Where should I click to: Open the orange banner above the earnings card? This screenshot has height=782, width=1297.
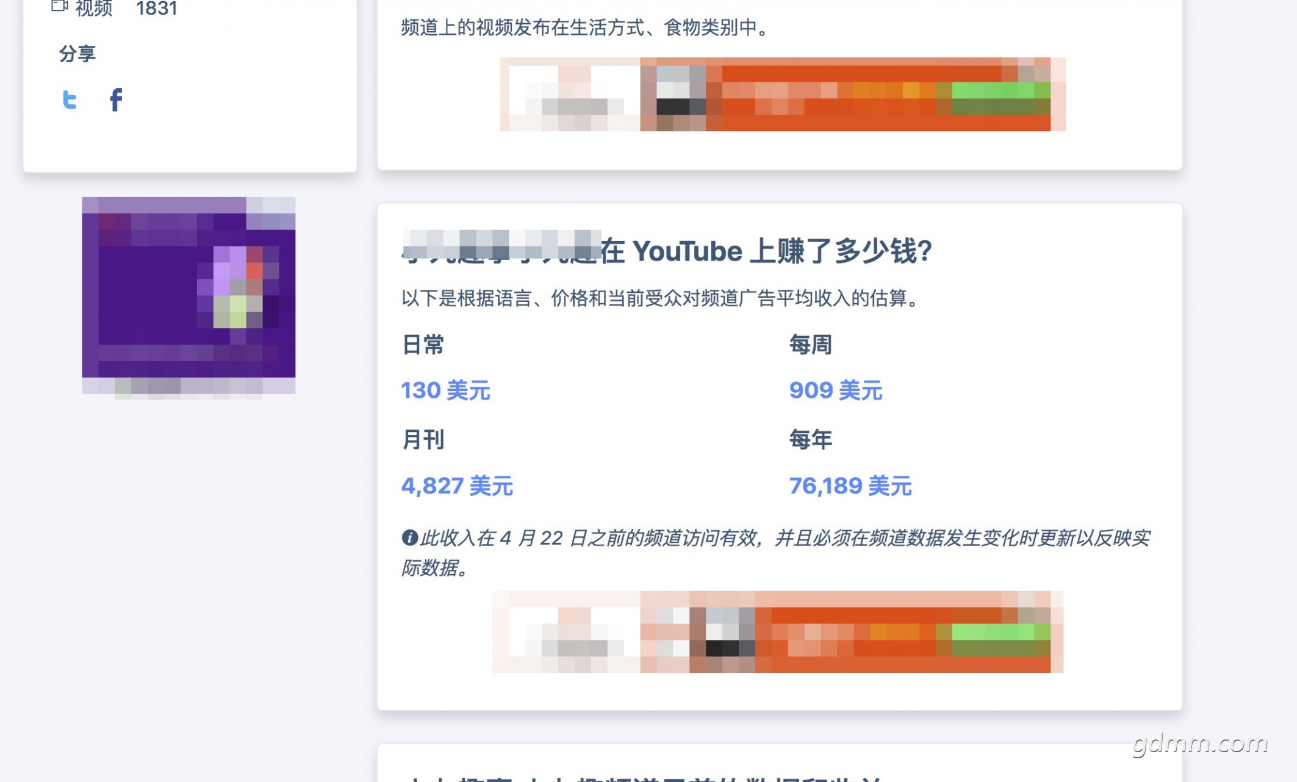click(783, 94)
